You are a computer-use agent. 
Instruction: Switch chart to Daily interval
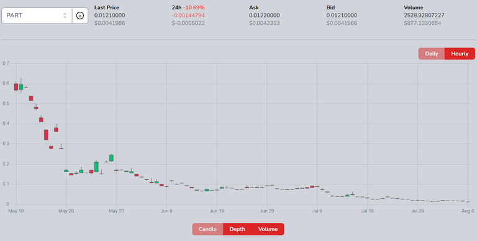[432, 53]
